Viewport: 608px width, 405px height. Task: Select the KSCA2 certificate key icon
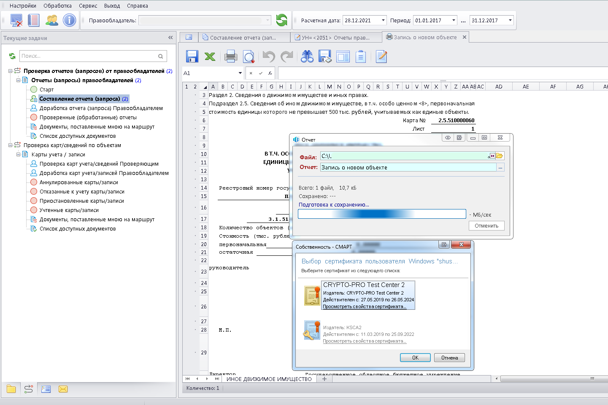coord(311,330)
